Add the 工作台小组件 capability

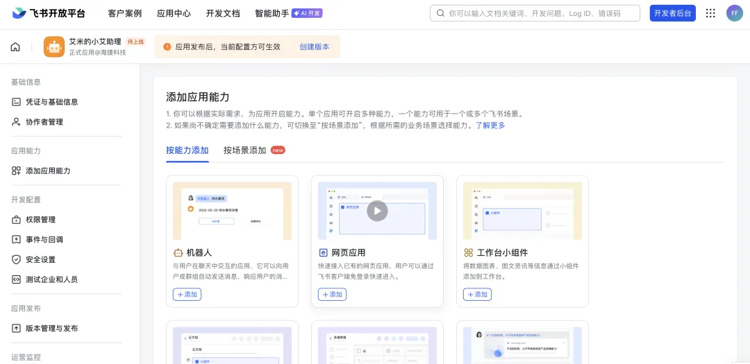(x=477, y=294)
